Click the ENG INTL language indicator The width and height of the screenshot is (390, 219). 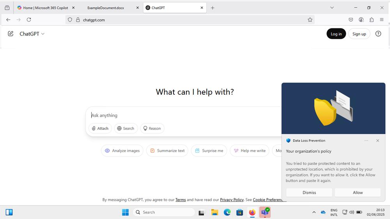334,212
